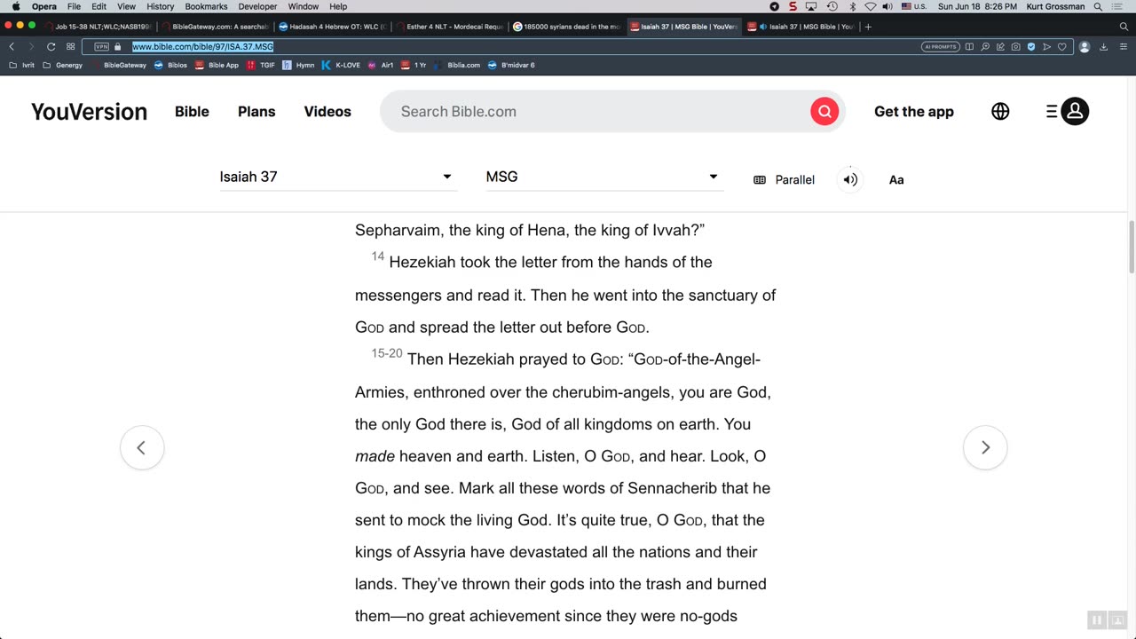Click the edit page pencil icon
This screenshot has width=1136, height=639.
click(1000, 47)
